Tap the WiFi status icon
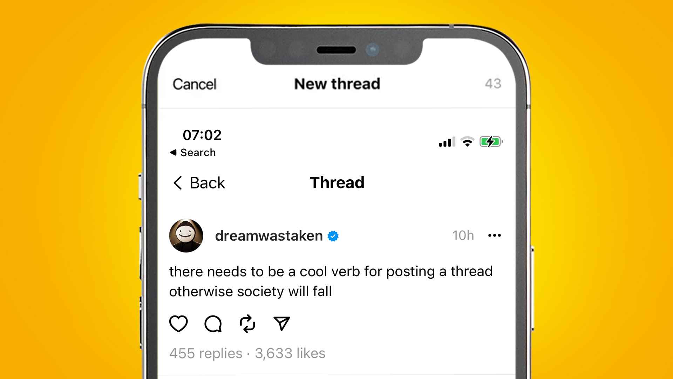Viewport: 673px width, 379px height. pyautogui.click(x=467, y=142)
